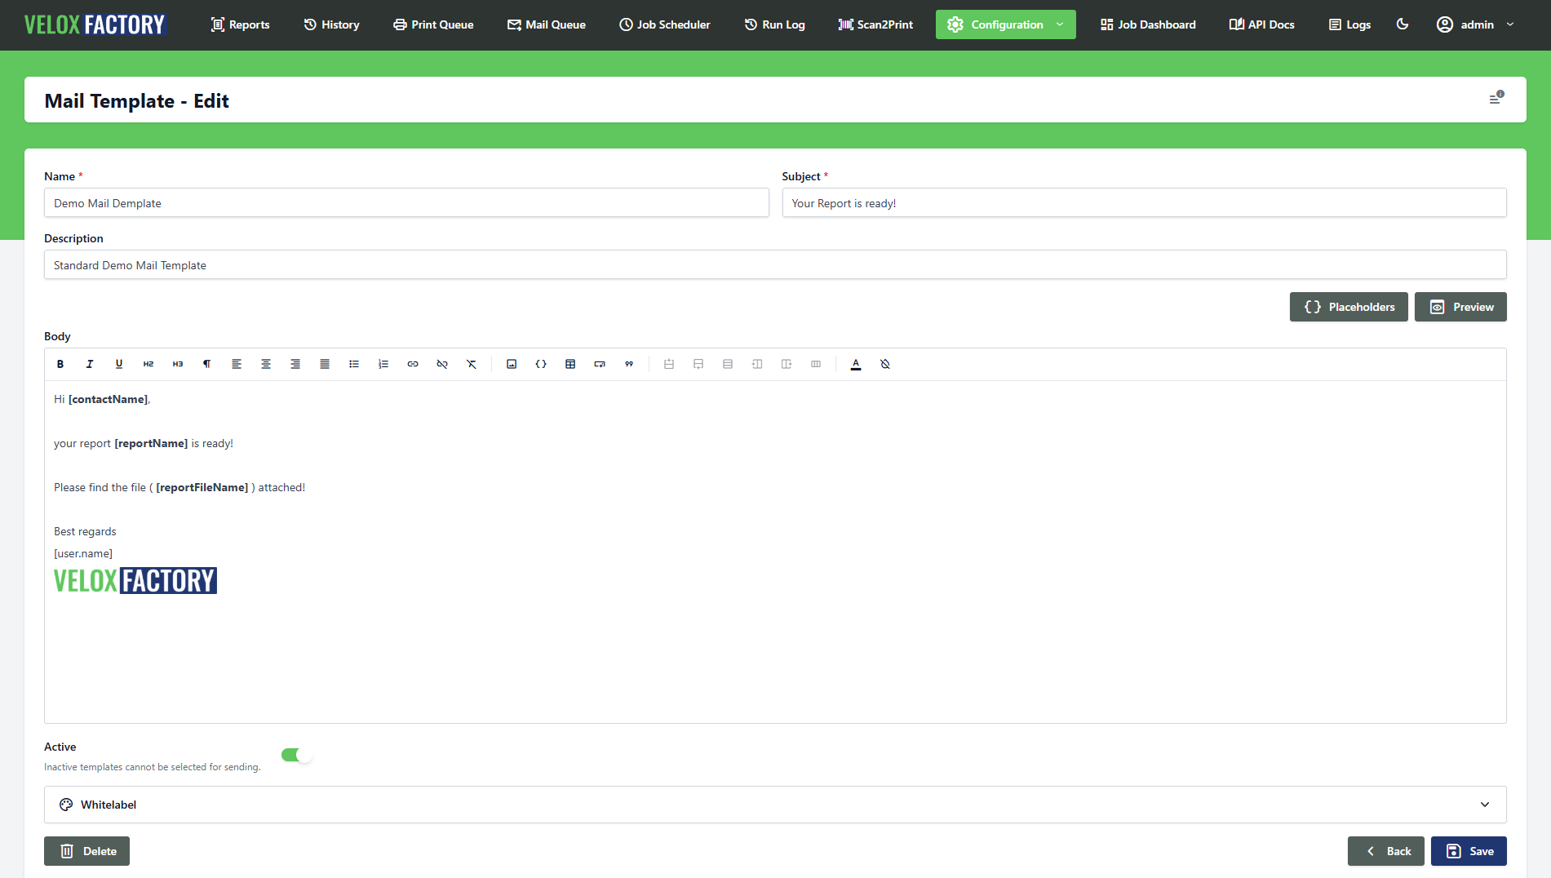Click the Subject input field
1551x878 pixels.
1144,203
